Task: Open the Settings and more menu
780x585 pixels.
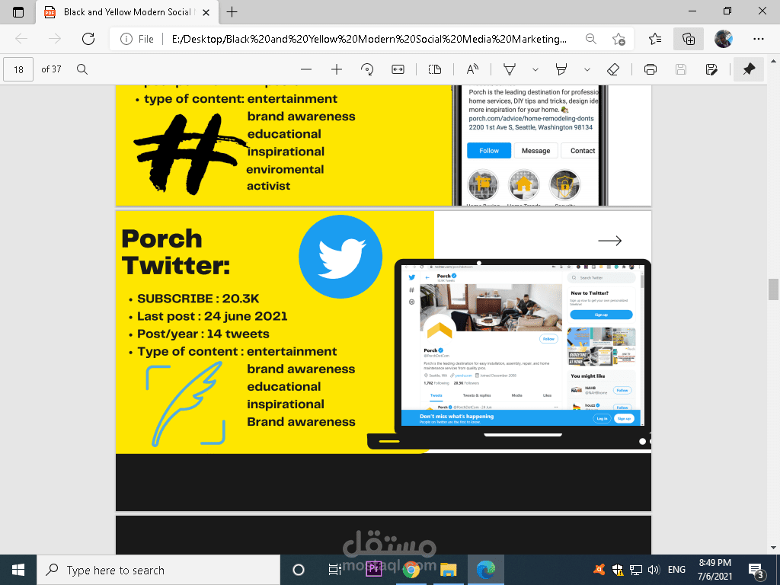Action: 758,39
